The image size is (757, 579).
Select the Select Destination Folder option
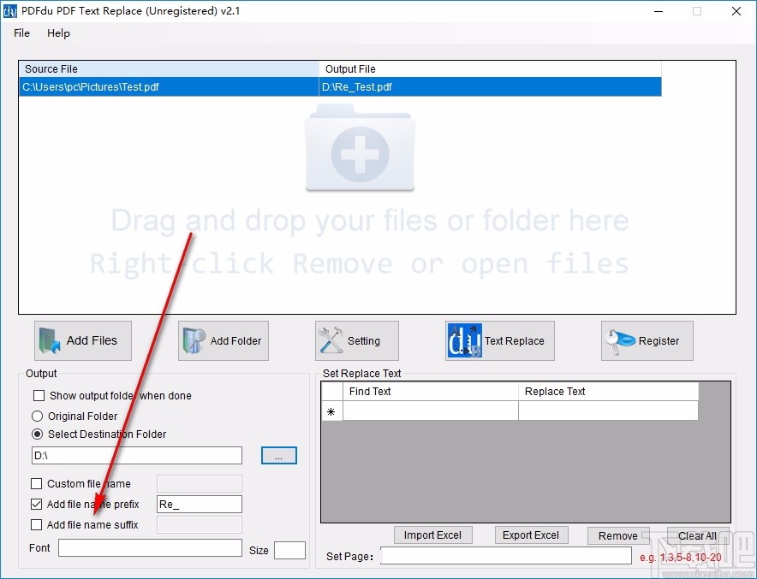[x=37, y=434]
